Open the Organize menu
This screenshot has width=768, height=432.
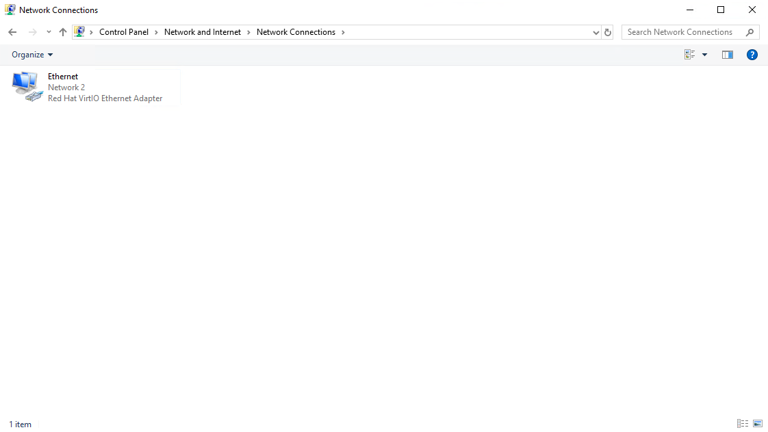(x=32, y=55)
